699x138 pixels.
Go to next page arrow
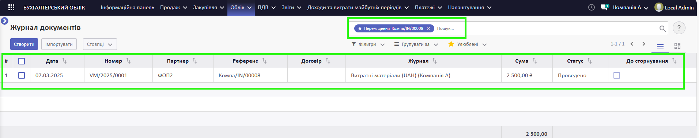pyautogui.click(x=644, y=44)
